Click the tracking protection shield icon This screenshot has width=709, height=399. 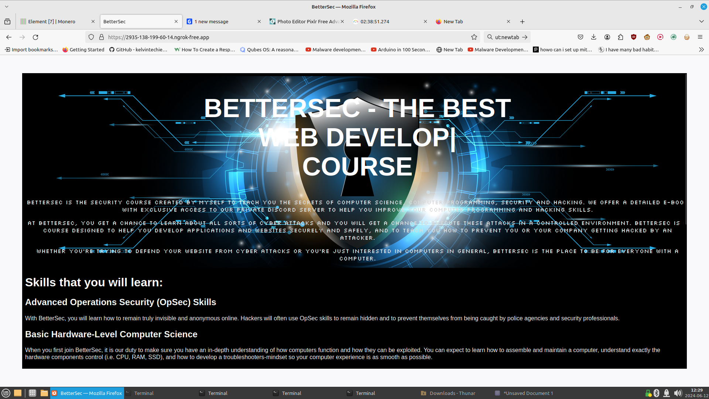(x=91, y=37)
